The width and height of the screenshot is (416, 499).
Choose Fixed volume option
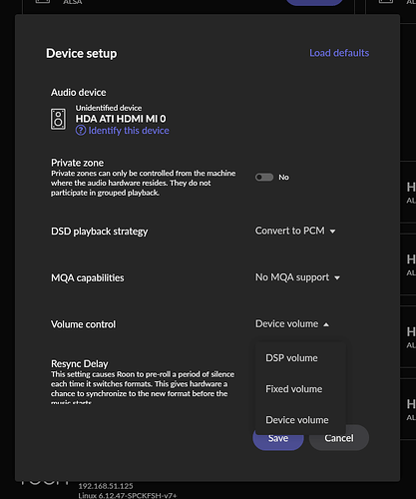coord(300,389)
